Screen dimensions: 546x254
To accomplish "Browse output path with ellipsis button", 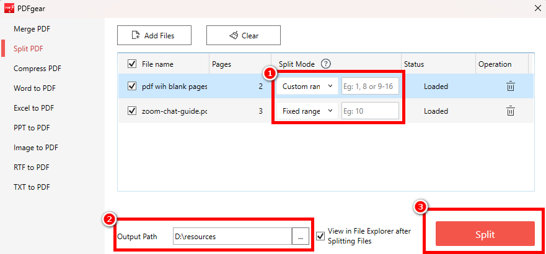I will (301, 237).
